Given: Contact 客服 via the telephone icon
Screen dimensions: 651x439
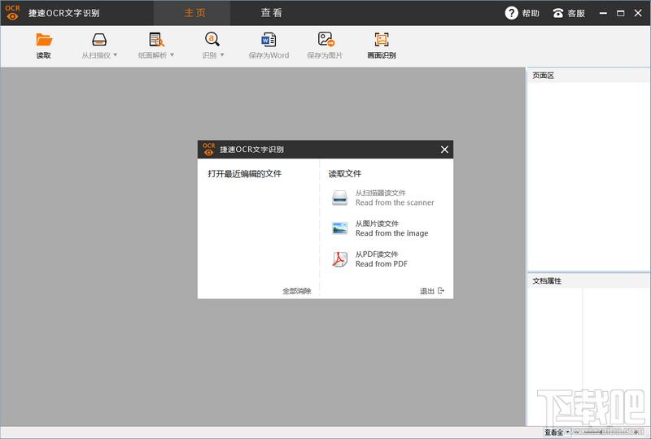Looking at the screenshot, I should 558,13.
